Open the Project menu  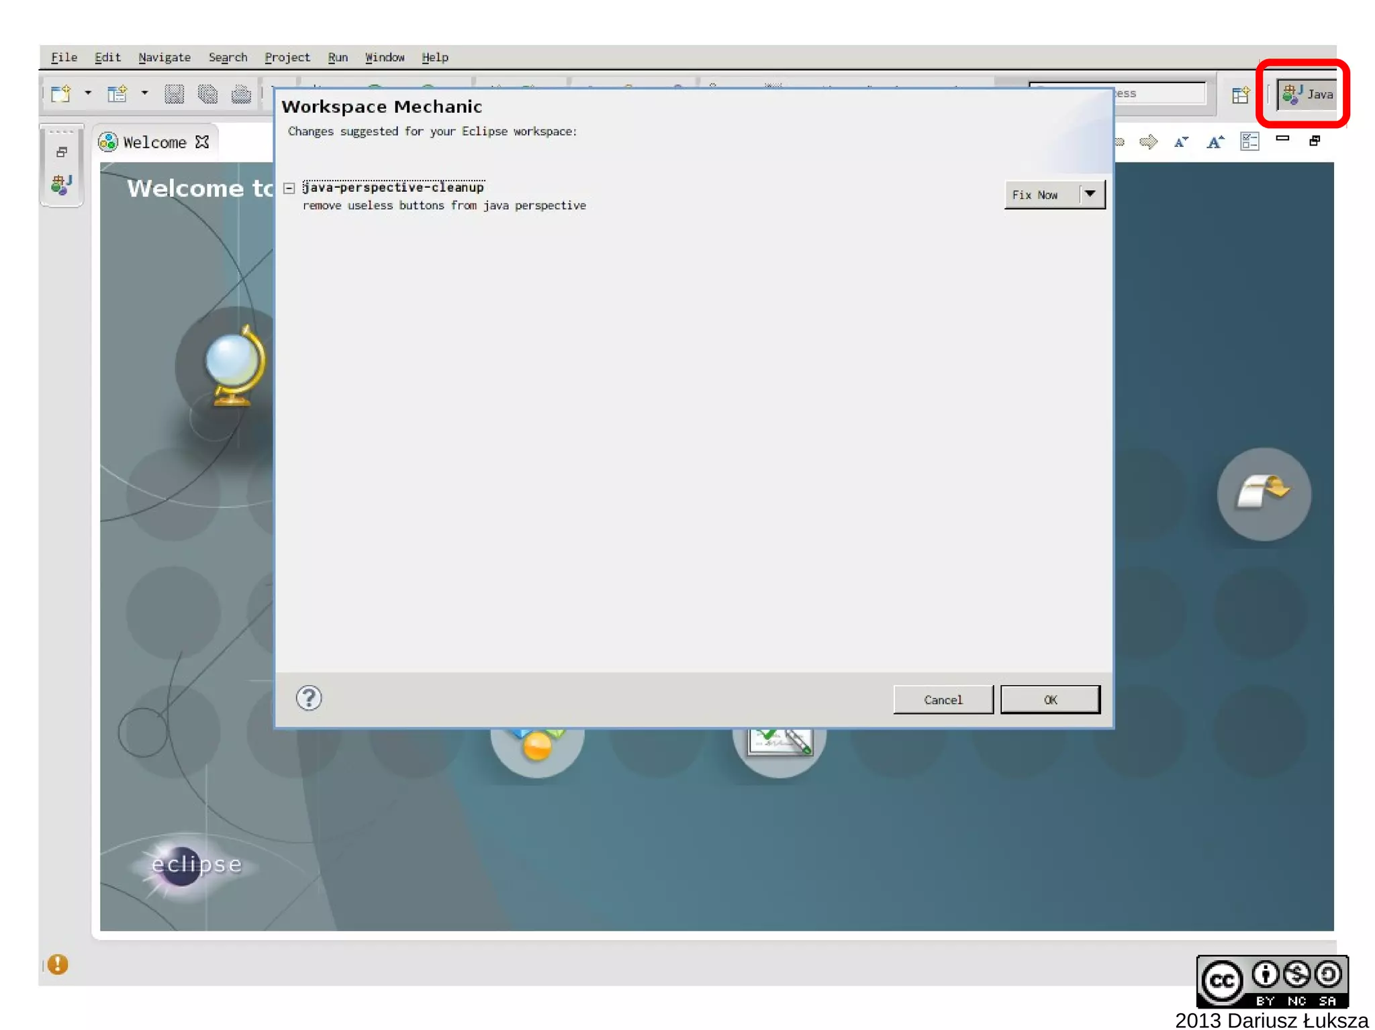click(287, 58)
